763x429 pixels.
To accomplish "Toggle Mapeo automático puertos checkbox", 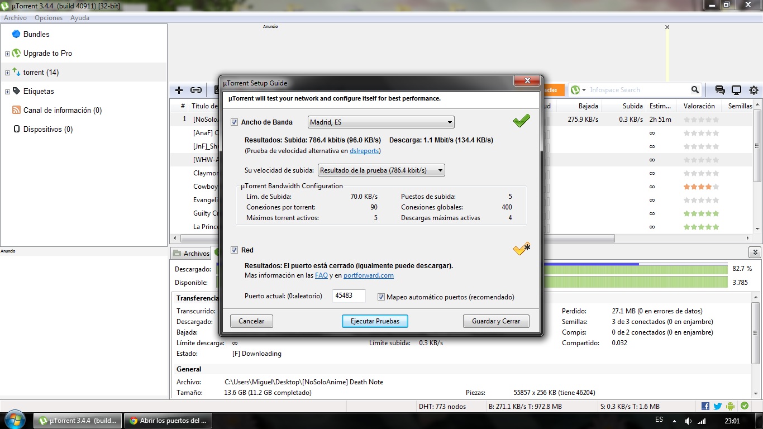I will pos(381,297).
